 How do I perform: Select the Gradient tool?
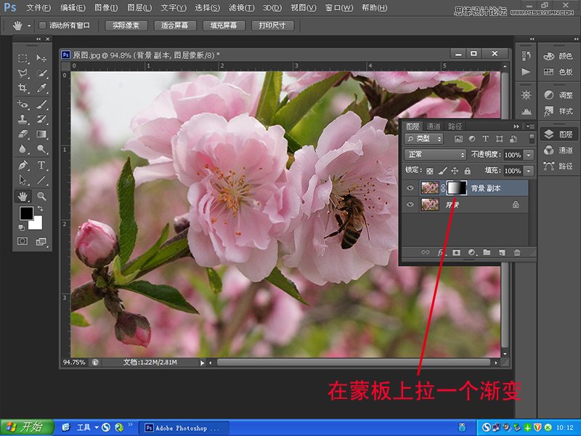(41, 134)
